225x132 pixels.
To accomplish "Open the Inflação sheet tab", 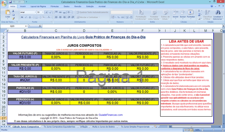I will [x=84, y=127].
